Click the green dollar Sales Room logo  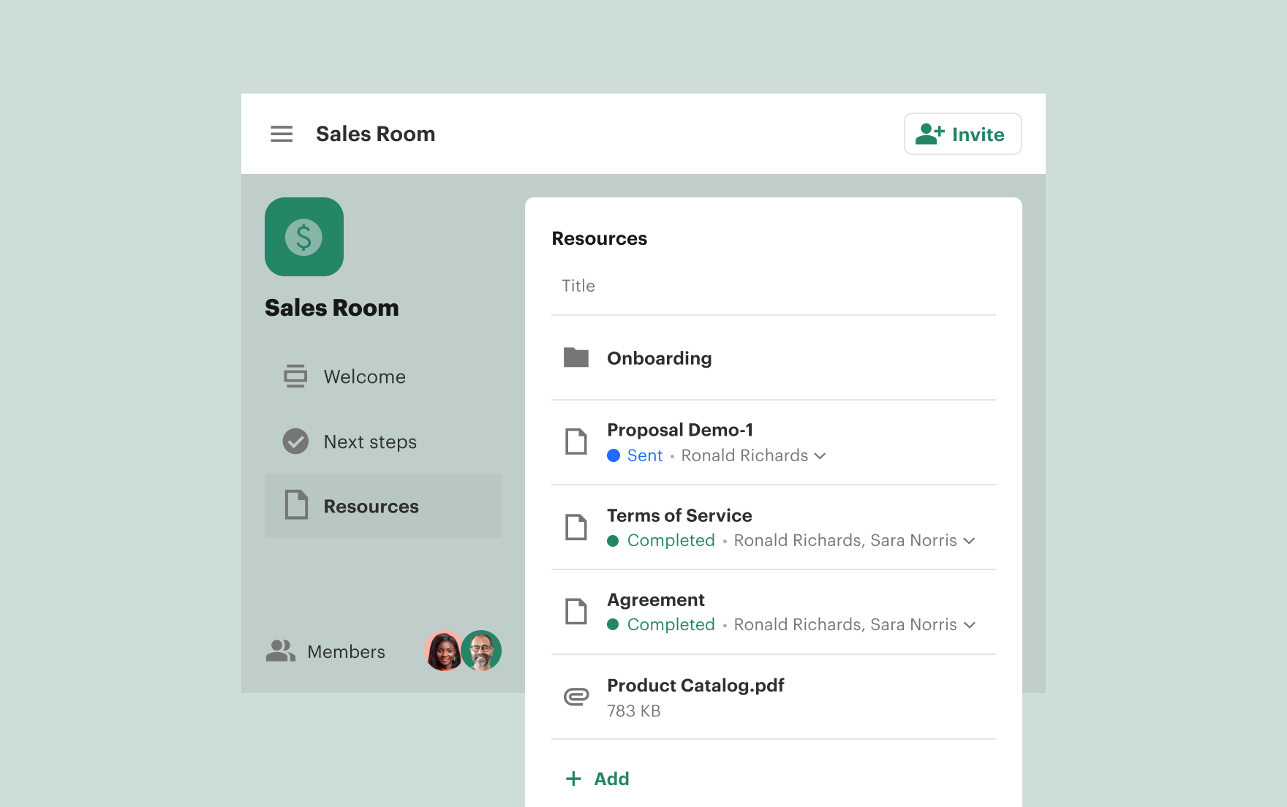tap(304, 237)
